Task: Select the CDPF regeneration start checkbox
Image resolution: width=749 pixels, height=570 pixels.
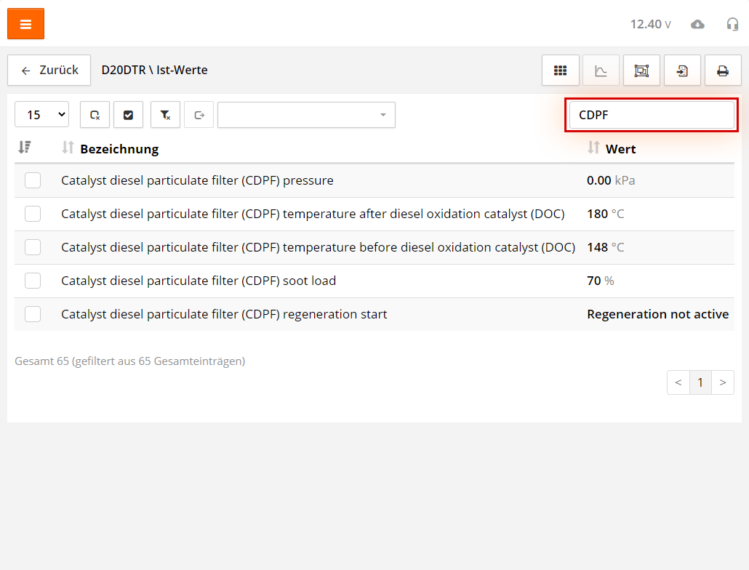Action: pos(33,314)
